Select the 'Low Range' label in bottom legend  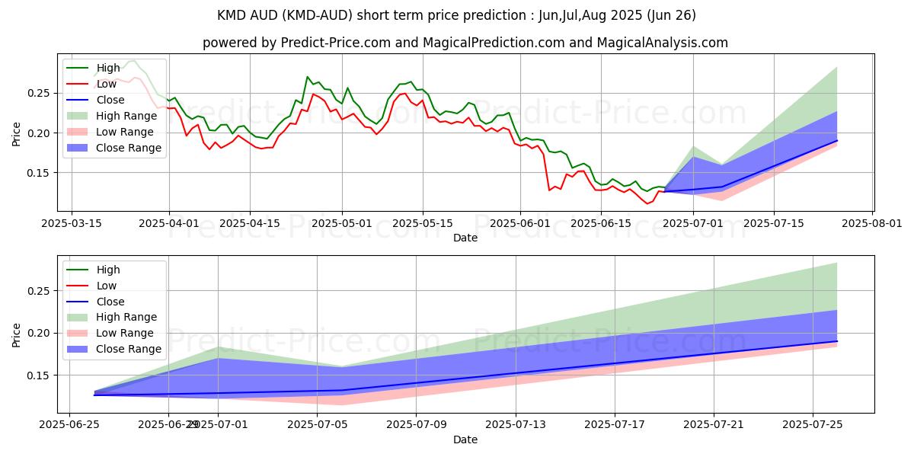(125, 333)
